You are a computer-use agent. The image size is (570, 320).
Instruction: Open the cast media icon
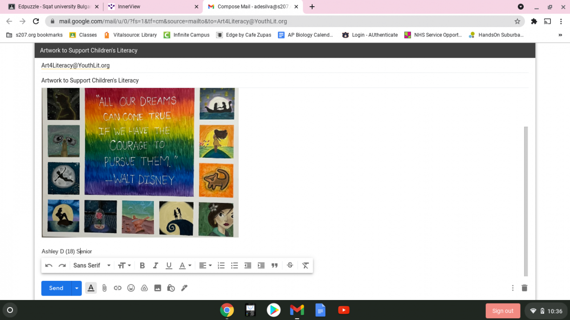click(548, 21)
